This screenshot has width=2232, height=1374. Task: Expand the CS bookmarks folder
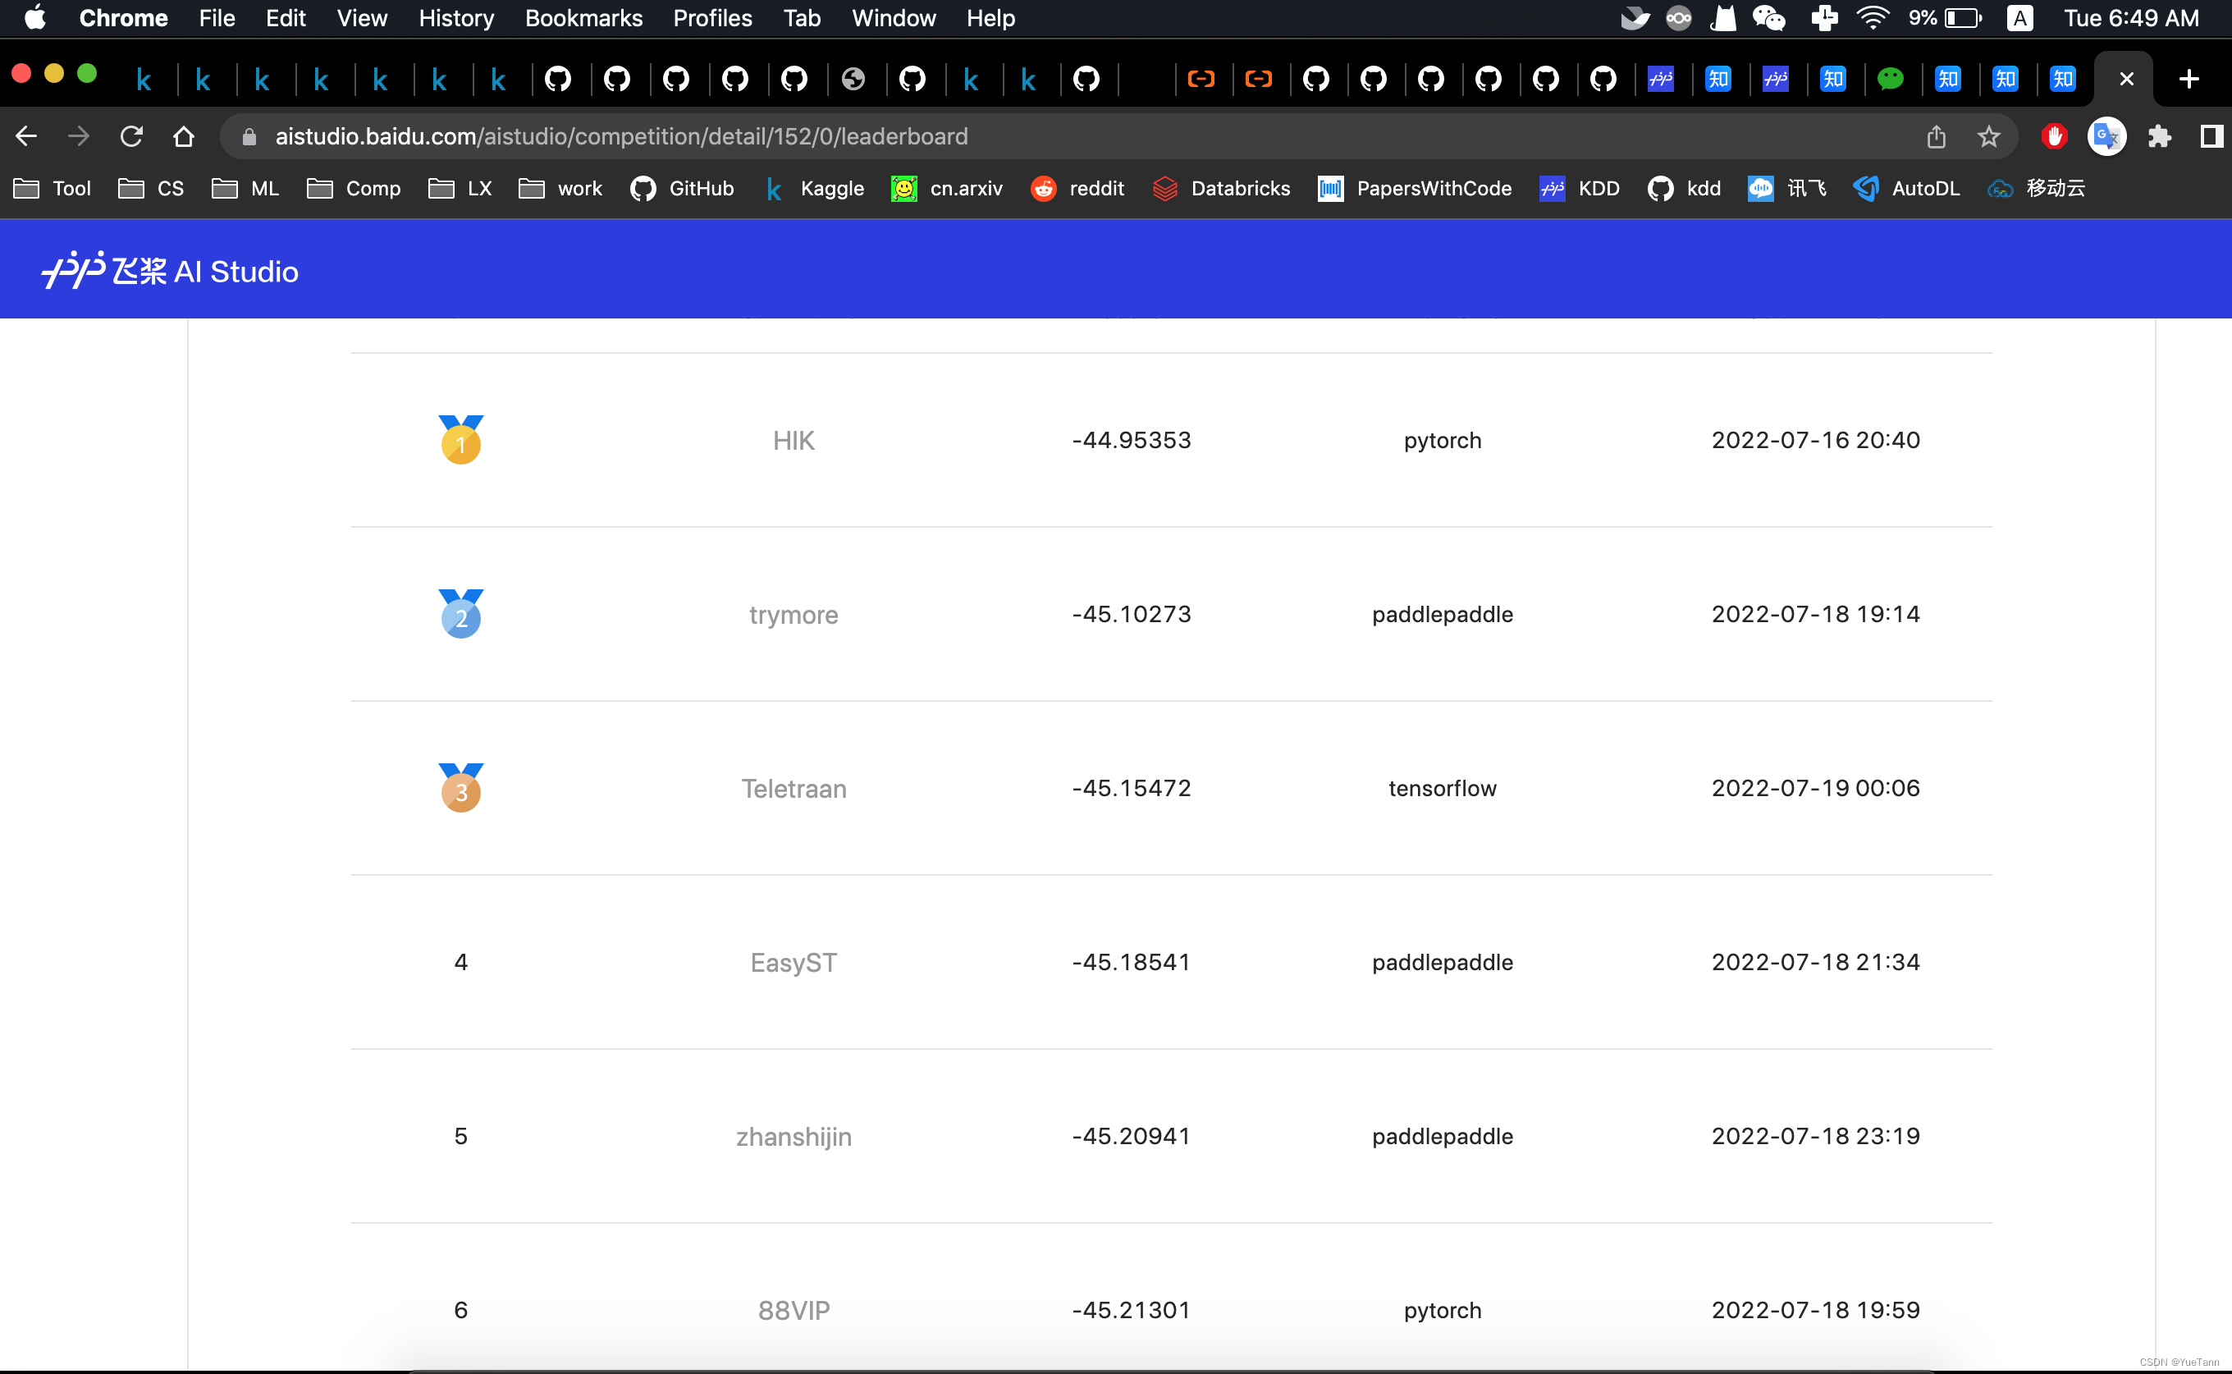pos(151,188)
